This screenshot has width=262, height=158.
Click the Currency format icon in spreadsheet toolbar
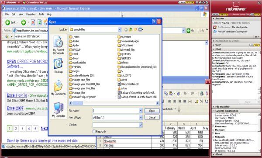(197, 102)
